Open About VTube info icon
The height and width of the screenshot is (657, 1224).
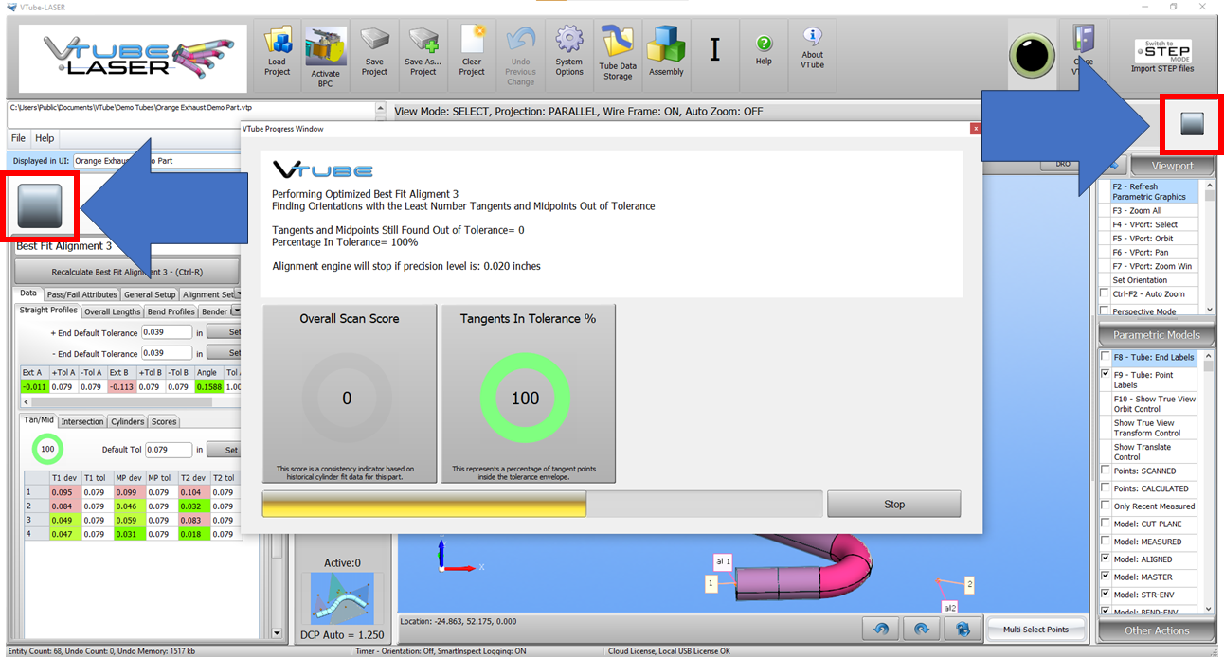812,49
